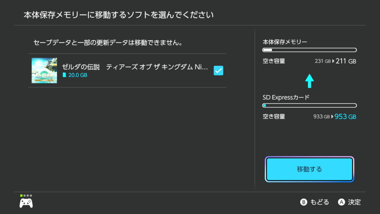Toggle the checkbox for the Zelda game
The width and height of the screenshot is (380, 214).
coord(218,70)
